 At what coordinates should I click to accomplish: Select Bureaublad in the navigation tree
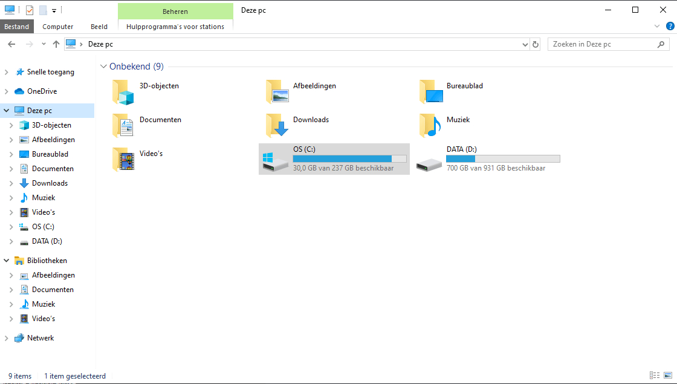pos(50,154)
